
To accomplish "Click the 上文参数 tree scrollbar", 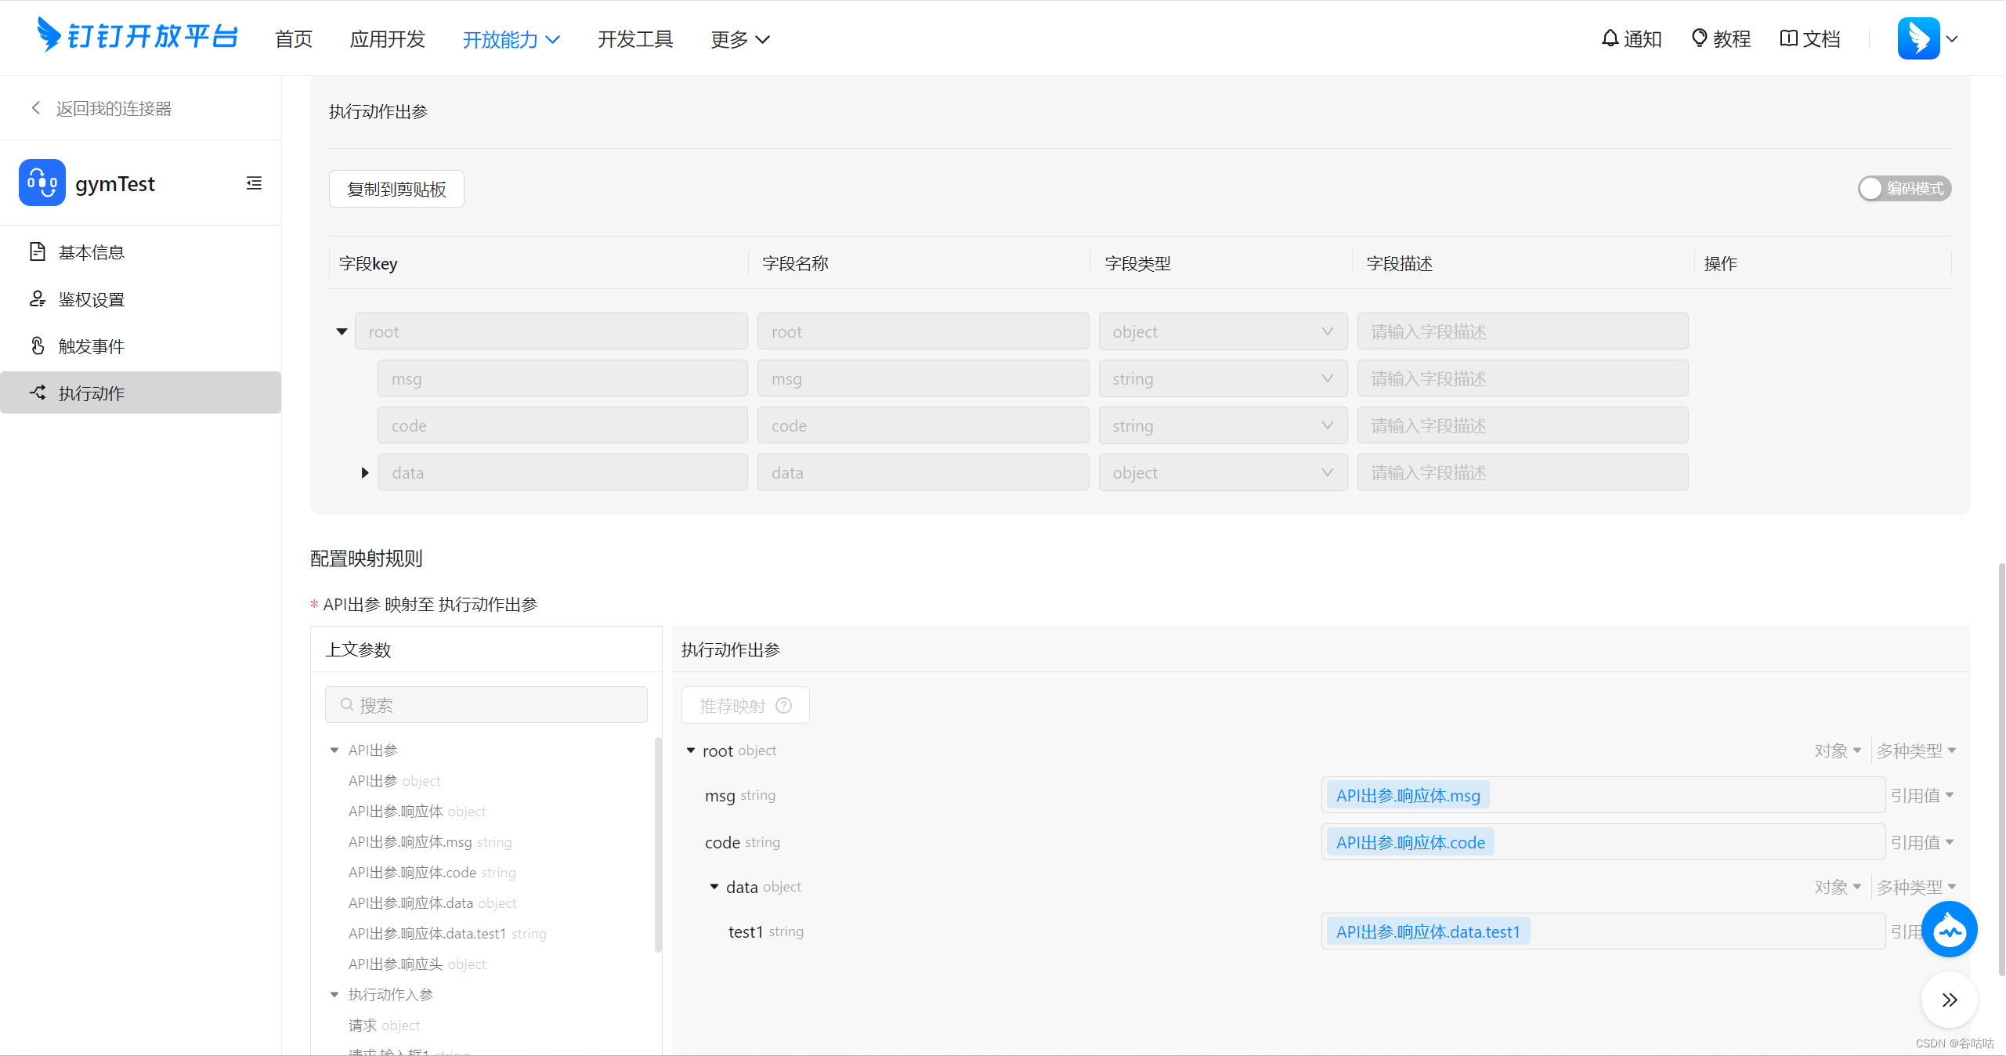I will pyautogui.click(x=658, y=844).
